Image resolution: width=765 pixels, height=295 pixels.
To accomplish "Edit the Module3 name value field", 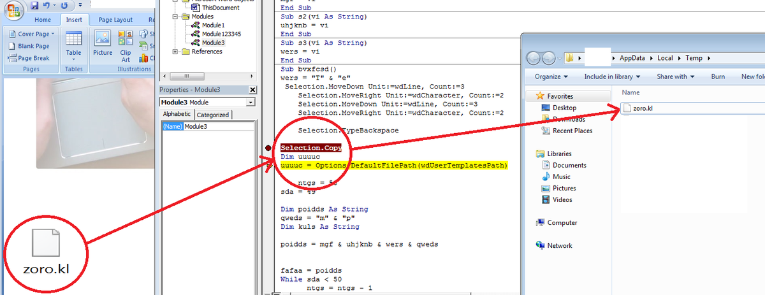I will (219, 126).
